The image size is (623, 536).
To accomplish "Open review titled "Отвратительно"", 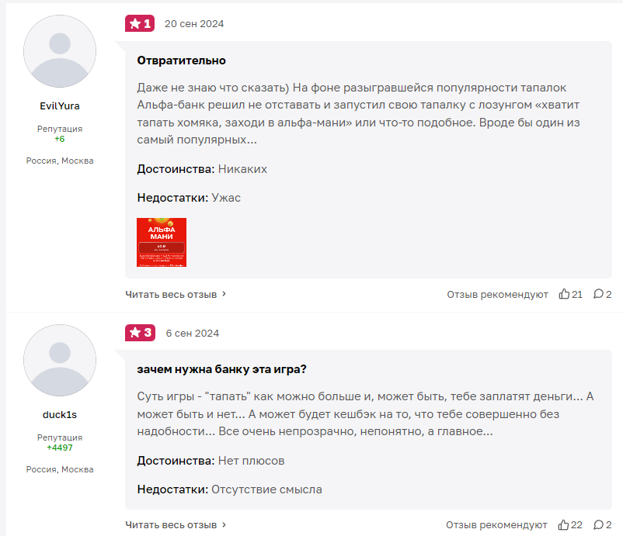I will pyautogui.click(x=181, y=60).
